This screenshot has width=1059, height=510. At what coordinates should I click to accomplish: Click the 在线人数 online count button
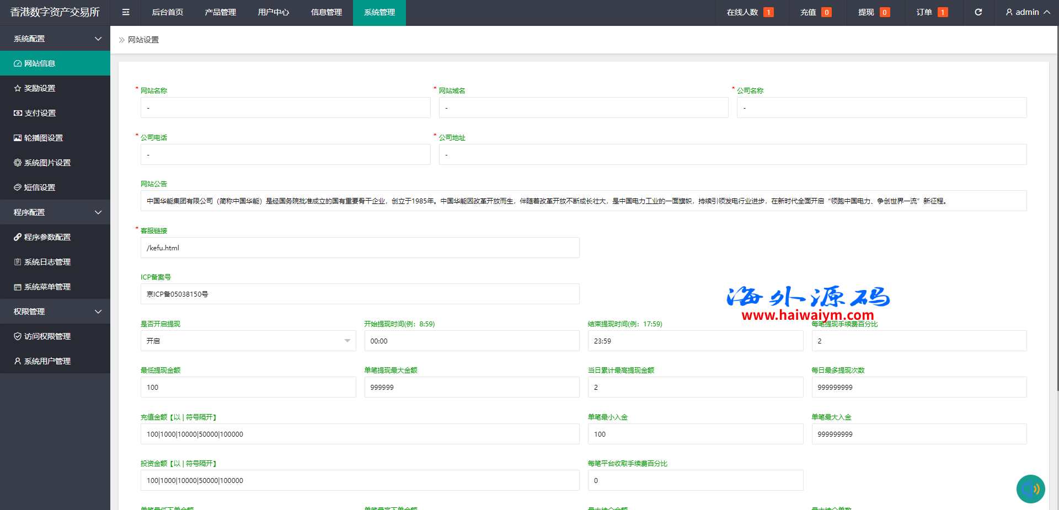point(749,12)
